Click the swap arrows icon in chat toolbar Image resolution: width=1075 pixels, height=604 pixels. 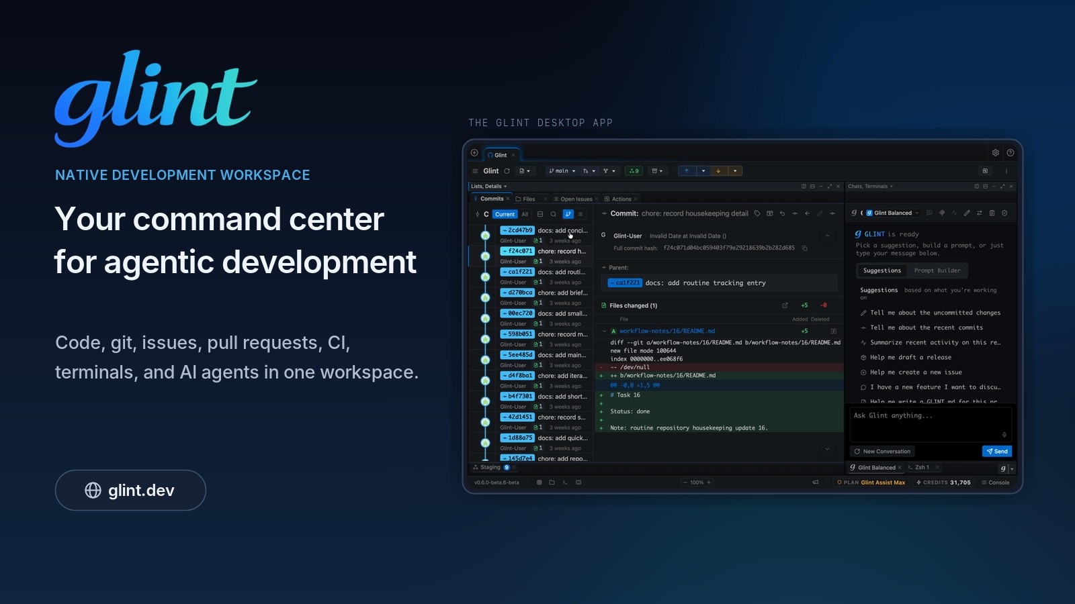980,213
